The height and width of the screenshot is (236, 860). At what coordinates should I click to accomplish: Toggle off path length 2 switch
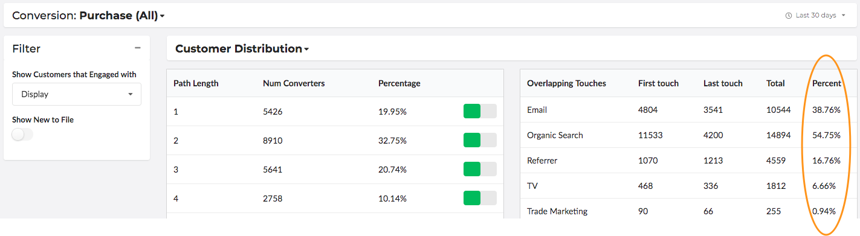pyautogui.click(x=480, y=140)
